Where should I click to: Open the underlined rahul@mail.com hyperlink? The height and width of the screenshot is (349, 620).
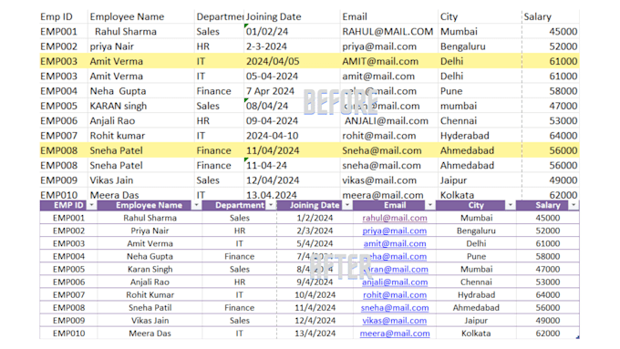[x=395, y=218]
